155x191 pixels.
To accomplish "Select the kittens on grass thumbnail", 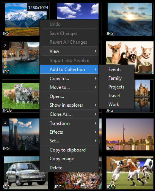I will [21, 96].
